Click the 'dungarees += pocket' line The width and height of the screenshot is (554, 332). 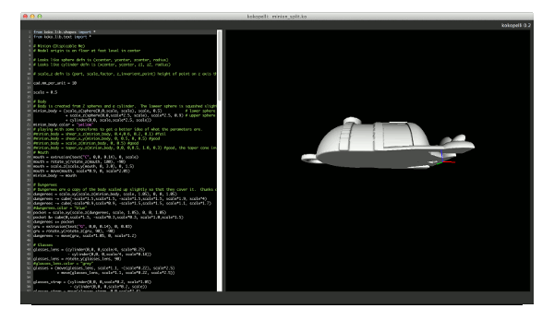click(x=54, y=222)
